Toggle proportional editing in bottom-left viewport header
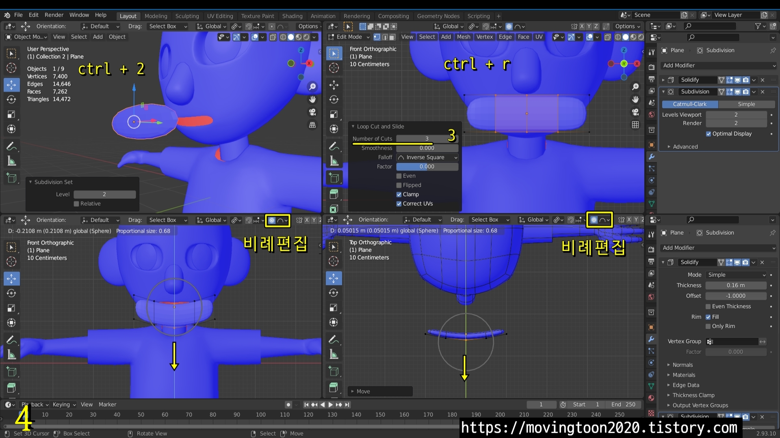780x438 pixels. tap(272, 220)
